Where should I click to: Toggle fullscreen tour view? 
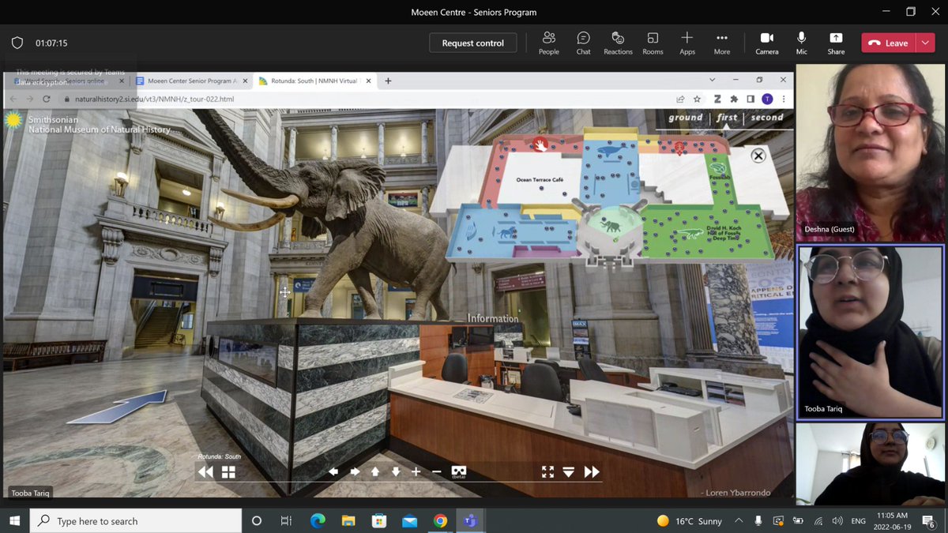[547, 471]
